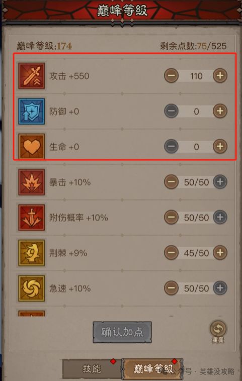This screenshot has height=381, width=242.
Task: Increase Attack points with plus button
Action: click(220, 76)
